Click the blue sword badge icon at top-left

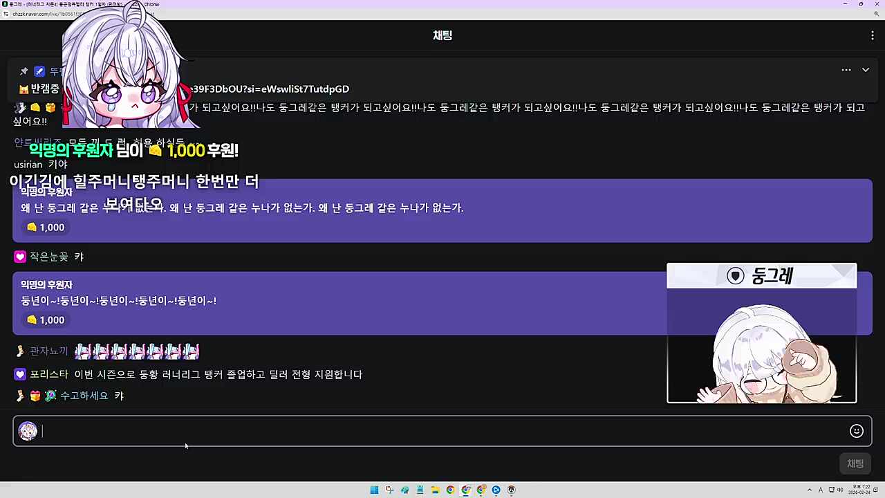[39, 71]
